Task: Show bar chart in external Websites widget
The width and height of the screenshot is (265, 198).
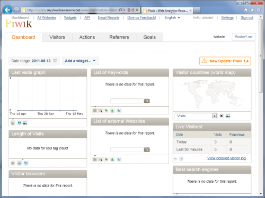Action: pyautogui.click(x=112, y=159)
